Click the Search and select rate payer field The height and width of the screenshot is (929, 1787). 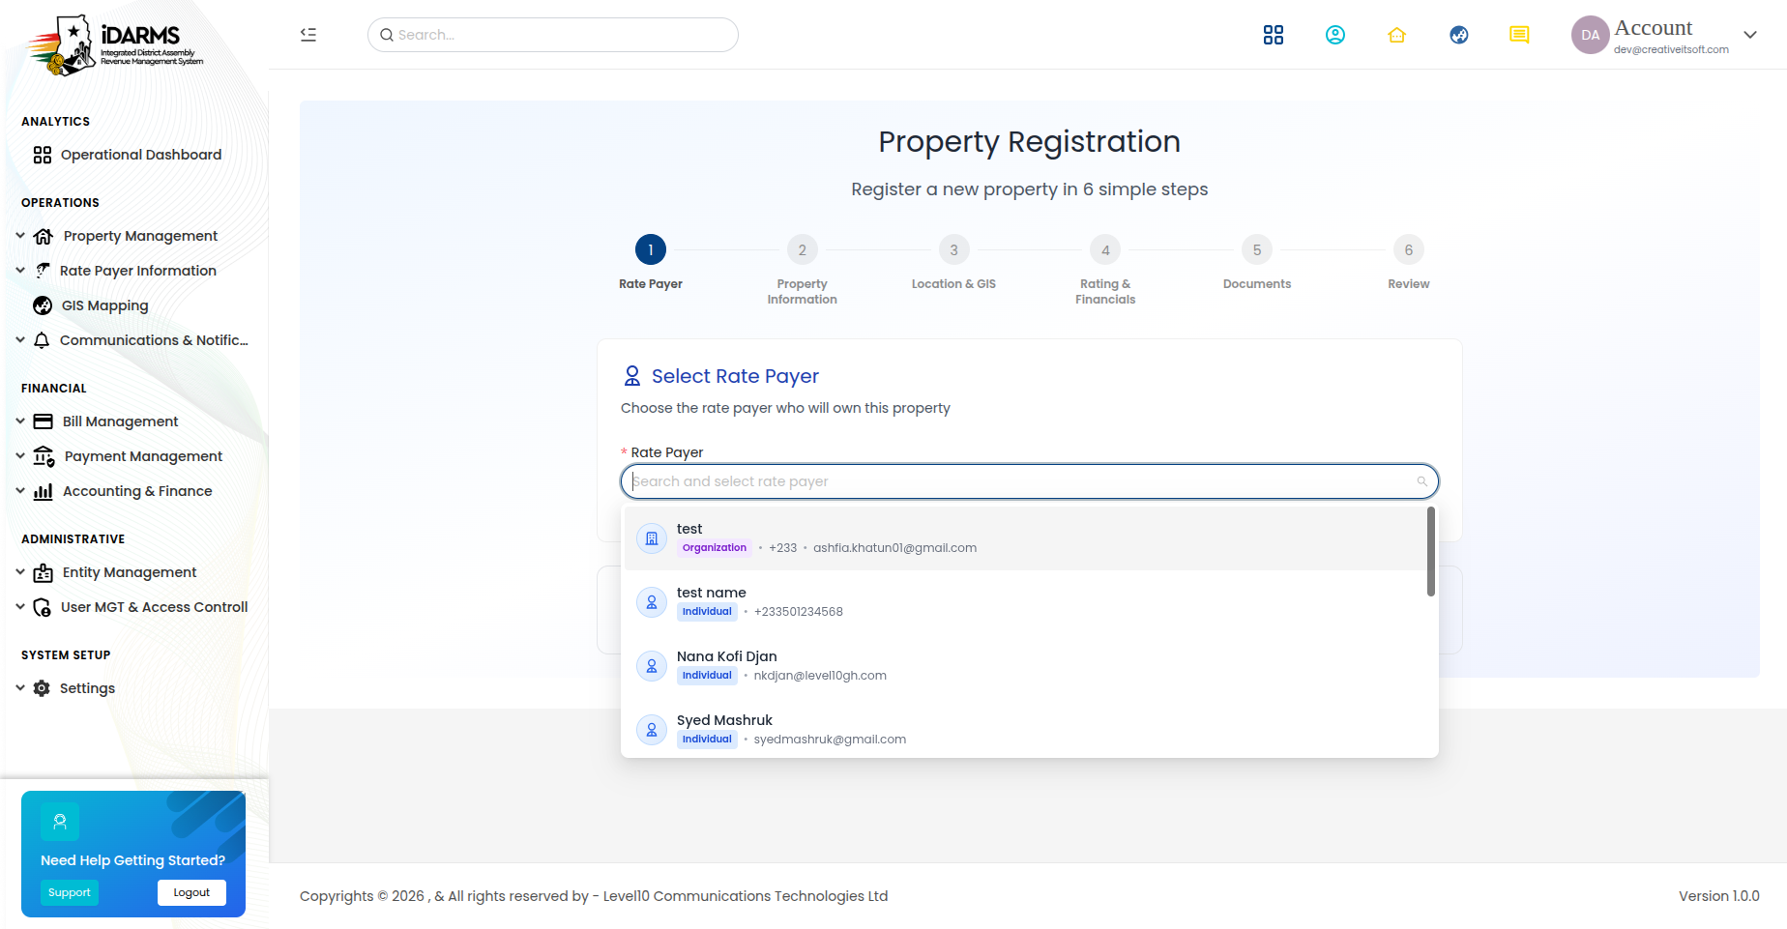[1030, 481]
